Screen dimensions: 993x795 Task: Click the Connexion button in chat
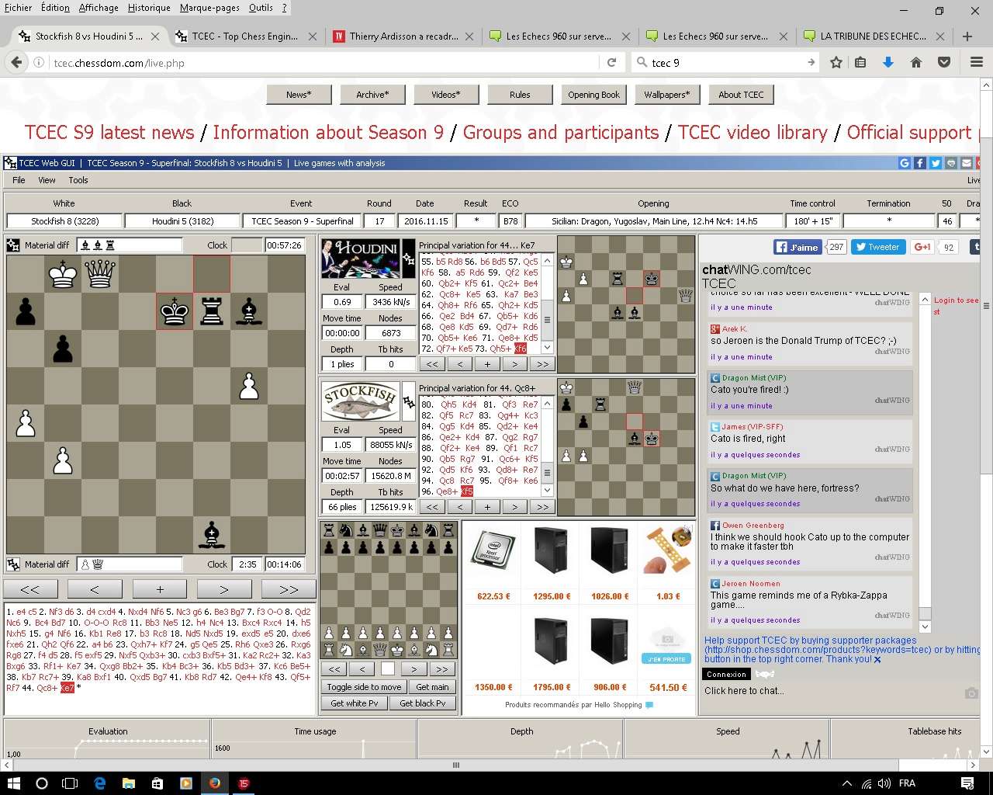pyautogui.click(x=726, y=675)
